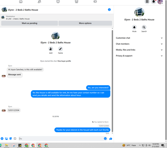Expand Privacy & support section

[x=139, y=56]
